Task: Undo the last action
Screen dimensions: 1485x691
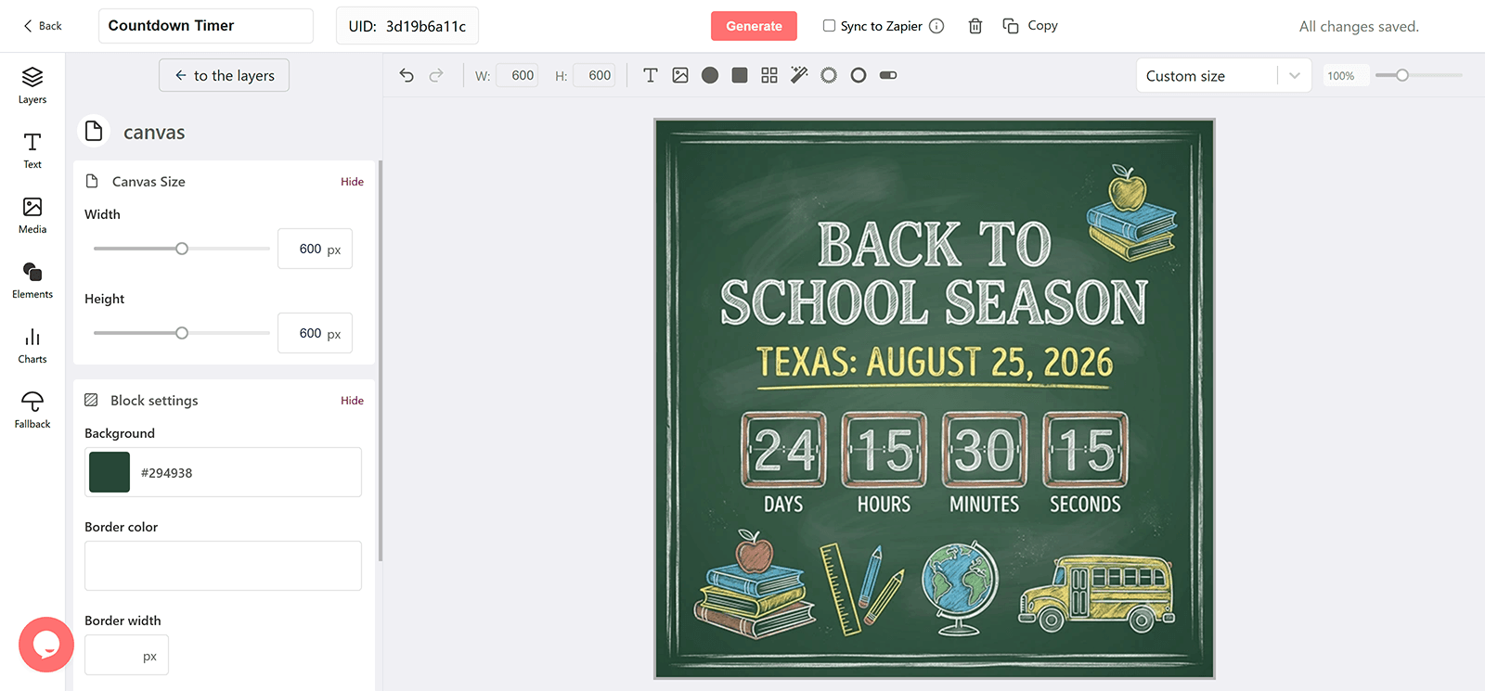Action: (x=407, y=75)
